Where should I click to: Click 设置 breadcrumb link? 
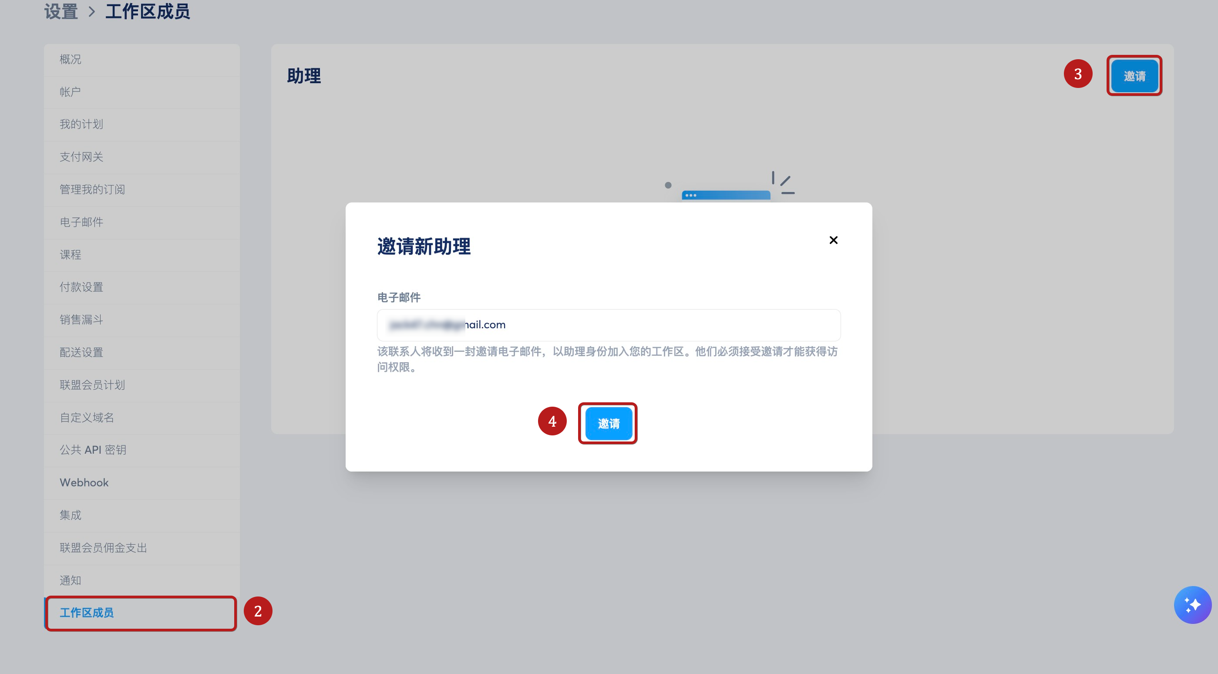point(61,11)
